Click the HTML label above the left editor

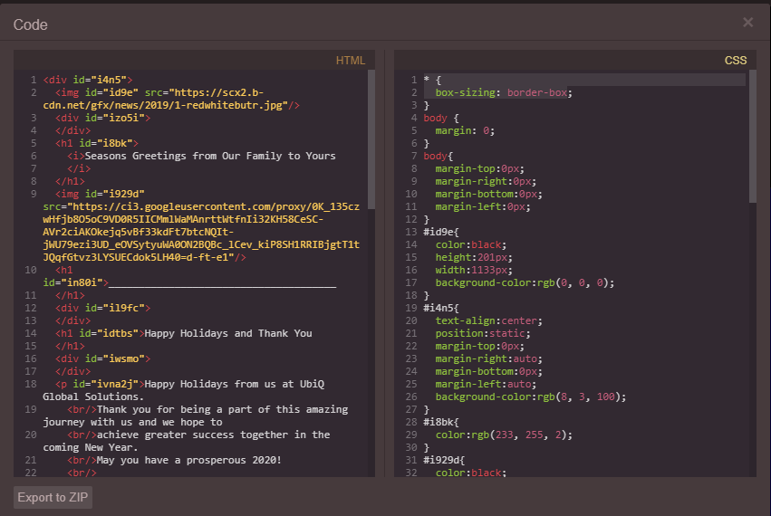point(350,61)
